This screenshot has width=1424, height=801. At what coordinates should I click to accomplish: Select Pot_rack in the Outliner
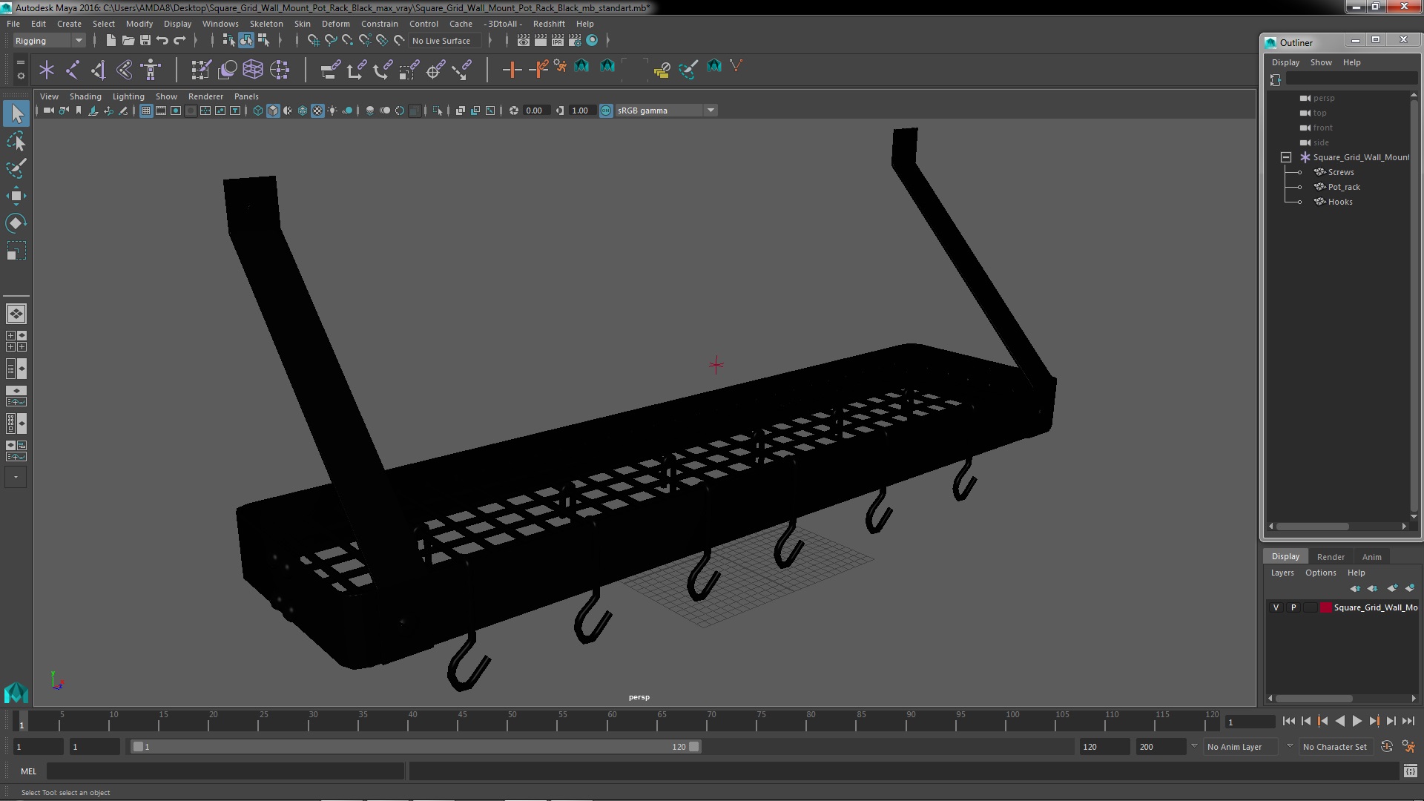(x=1343, y=187)
